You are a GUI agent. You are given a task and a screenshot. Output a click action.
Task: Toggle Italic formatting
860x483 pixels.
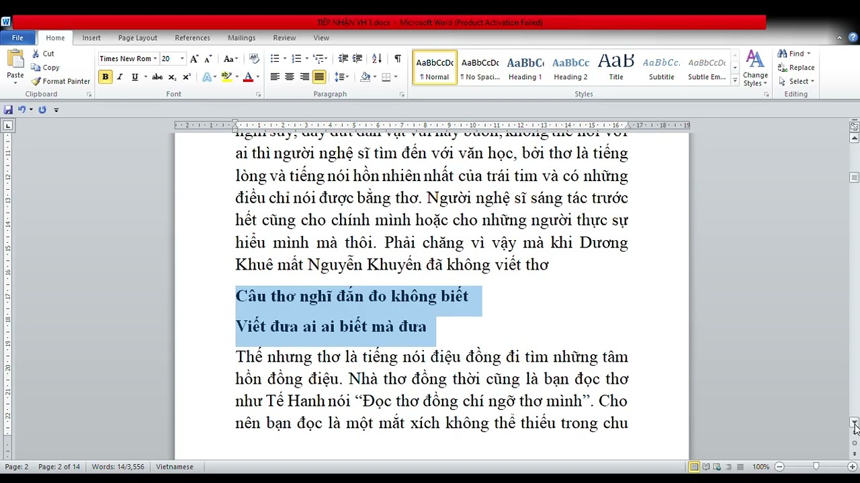[x=120, y=77]
